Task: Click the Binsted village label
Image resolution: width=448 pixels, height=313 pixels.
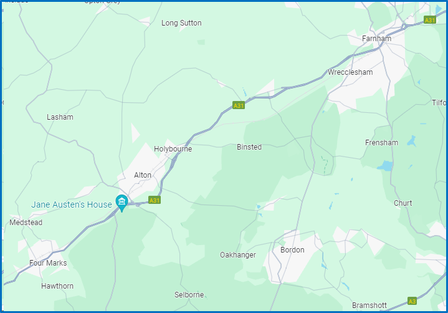Action: pyautogui.click(x=249, y=147)
